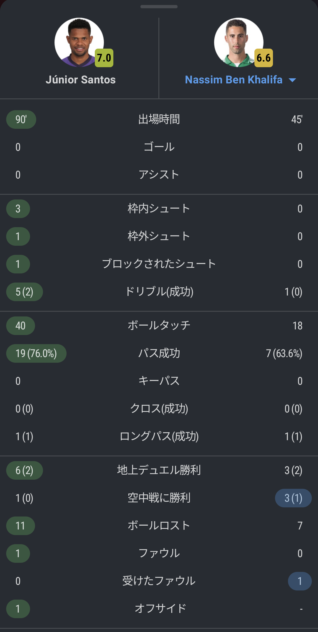Screen dimensions: 318x632
Task: Tap the 90' playing time badge
Action: click(x=21, y=119)
